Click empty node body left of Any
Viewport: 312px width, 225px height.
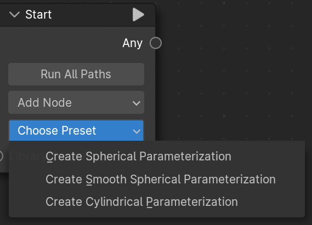pyautogui.click(x=60, y=43)
